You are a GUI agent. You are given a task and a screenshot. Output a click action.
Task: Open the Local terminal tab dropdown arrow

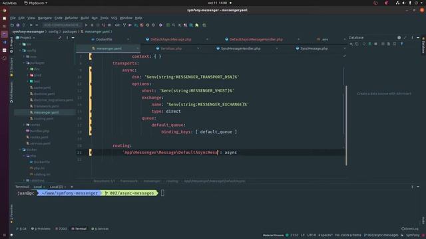pos(44,187)
